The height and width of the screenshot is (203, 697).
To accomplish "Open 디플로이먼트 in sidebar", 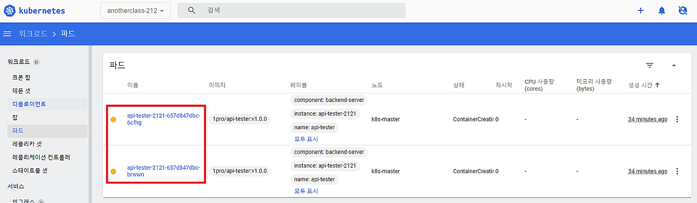I will tap(29, 104).
